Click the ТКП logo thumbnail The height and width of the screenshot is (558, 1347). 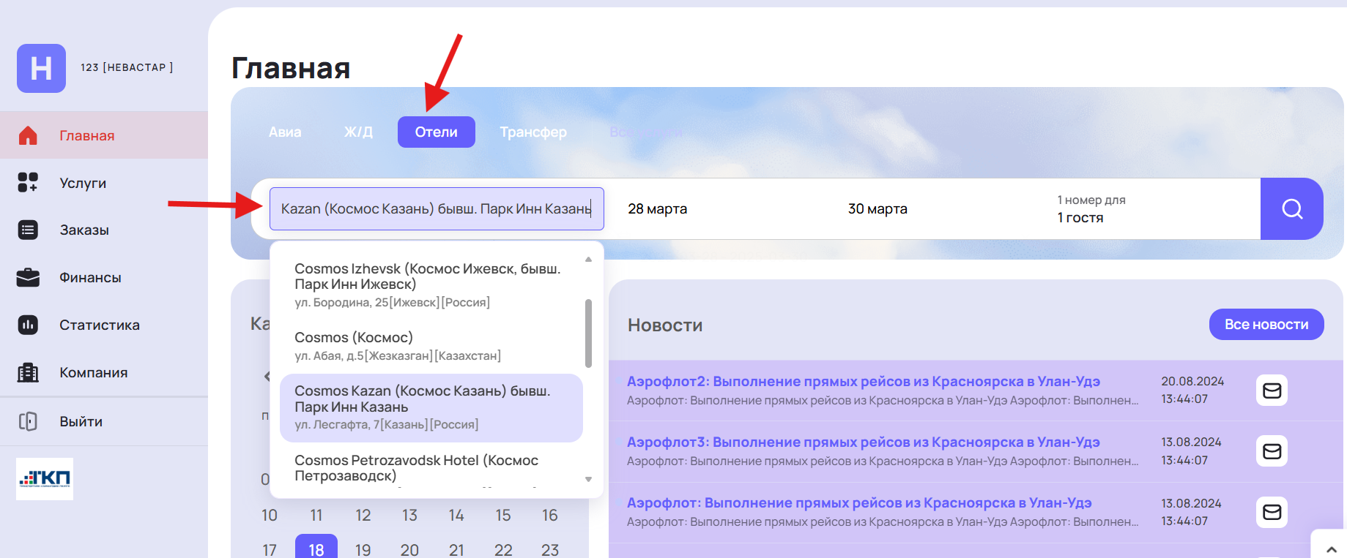[45, 479]
